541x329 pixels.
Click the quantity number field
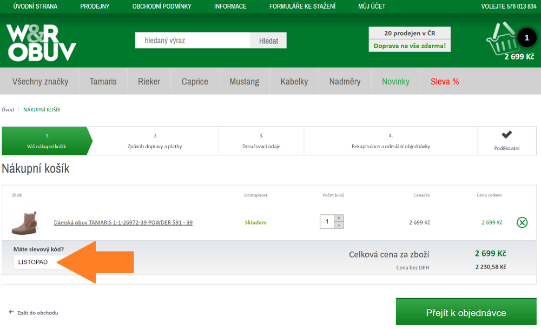click(x=327, y=222)
